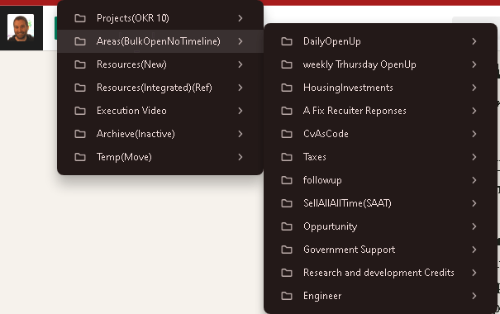Click the folder icon beside Resources(Integrated)(Ref)
This screenshot has height=314, width=500.
[x=80, y=88]
